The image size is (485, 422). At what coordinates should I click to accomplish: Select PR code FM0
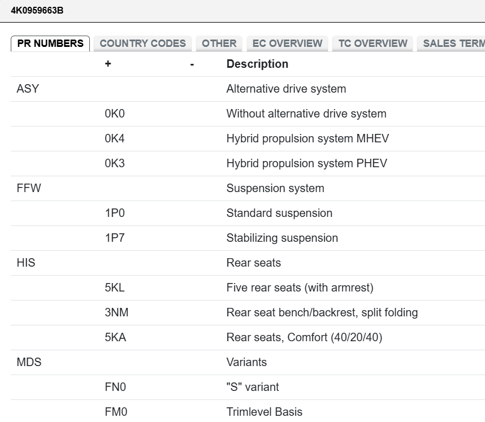point(116,412)
